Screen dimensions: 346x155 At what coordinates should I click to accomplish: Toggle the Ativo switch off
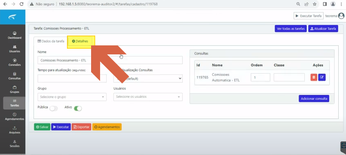tap(78, 108)
